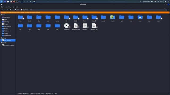This screenshot has height=95, width=170.
Task: Open the usr folder
Action: pyautogui.click(x=48, y=26)
